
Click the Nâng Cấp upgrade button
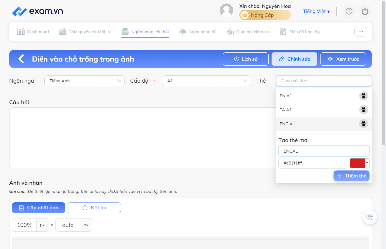pos(265,15)
